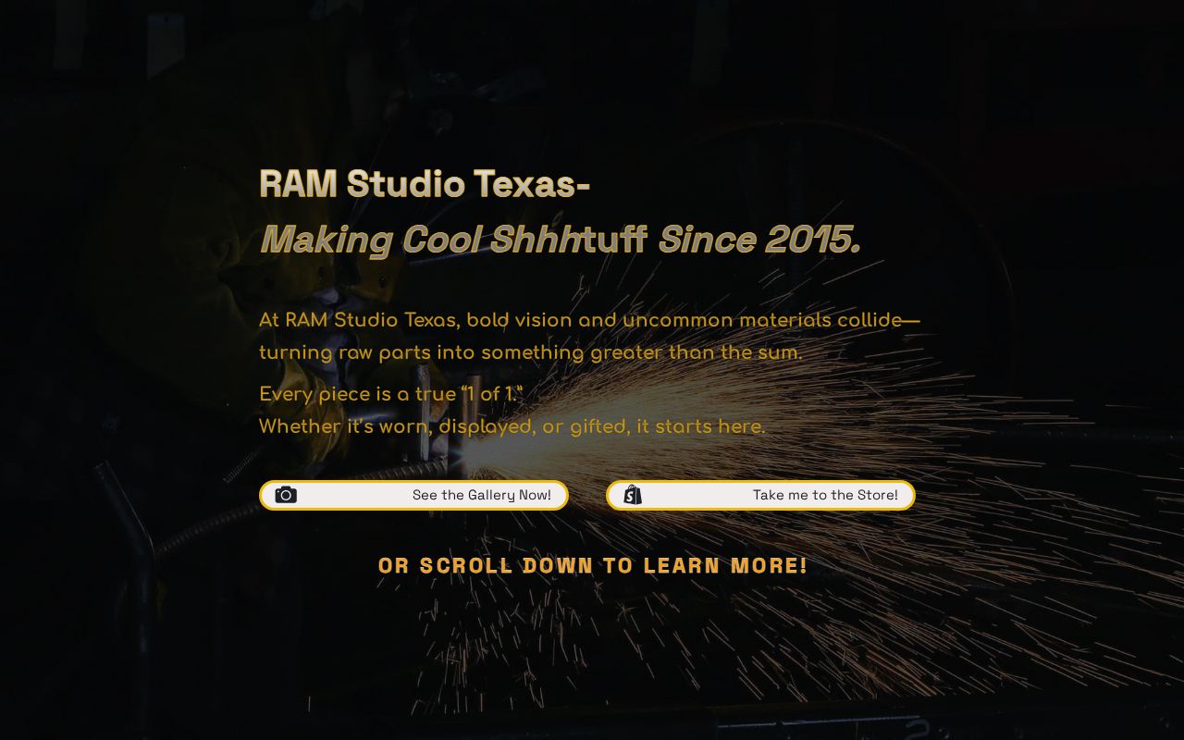This screenshot has height=740, width=1184.
Task: Click the photo icon at the gallery button's left edge
Action: click(286, 494)
